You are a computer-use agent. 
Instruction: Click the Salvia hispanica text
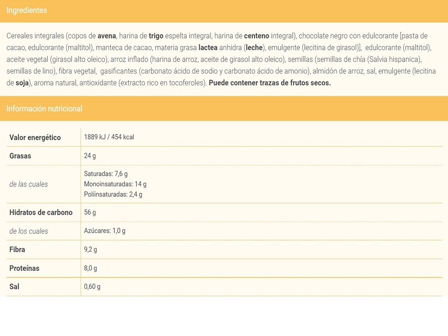[x=393, y=59]
